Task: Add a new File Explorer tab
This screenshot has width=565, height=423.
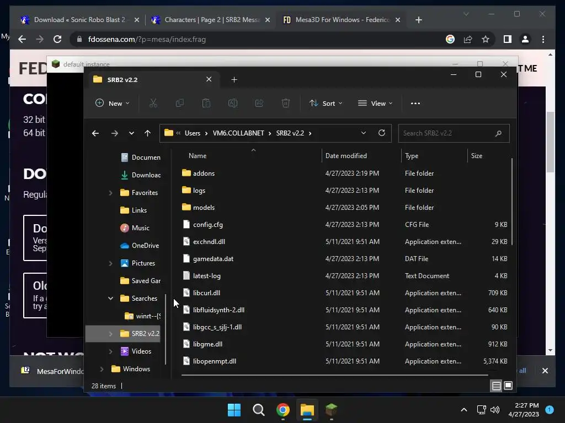Action: click(234, 79)
